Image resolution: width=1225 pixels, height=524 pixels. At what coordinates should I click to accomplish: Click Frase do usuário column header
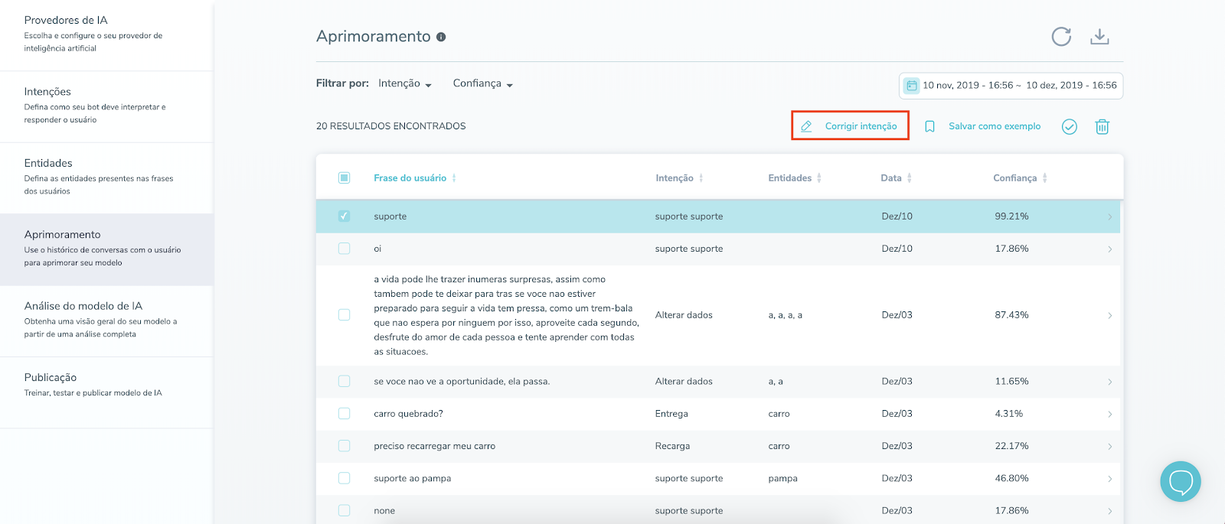[x=410, y=178]
